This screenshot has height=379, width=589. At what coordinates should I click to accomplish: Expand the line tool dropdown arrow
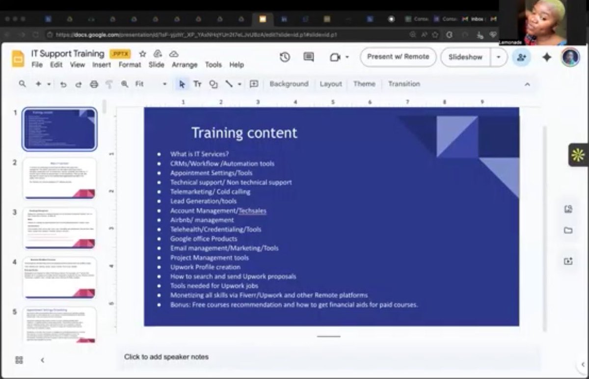[x=240, y=84]
